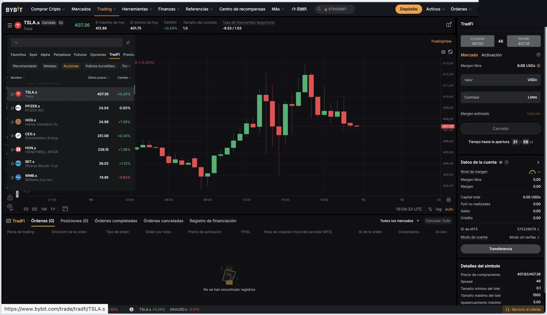Click Cancelar Todo button

pos(438,221)
